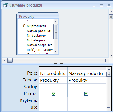Close the usuwanie produktu query window

click(x=109, y=5)
